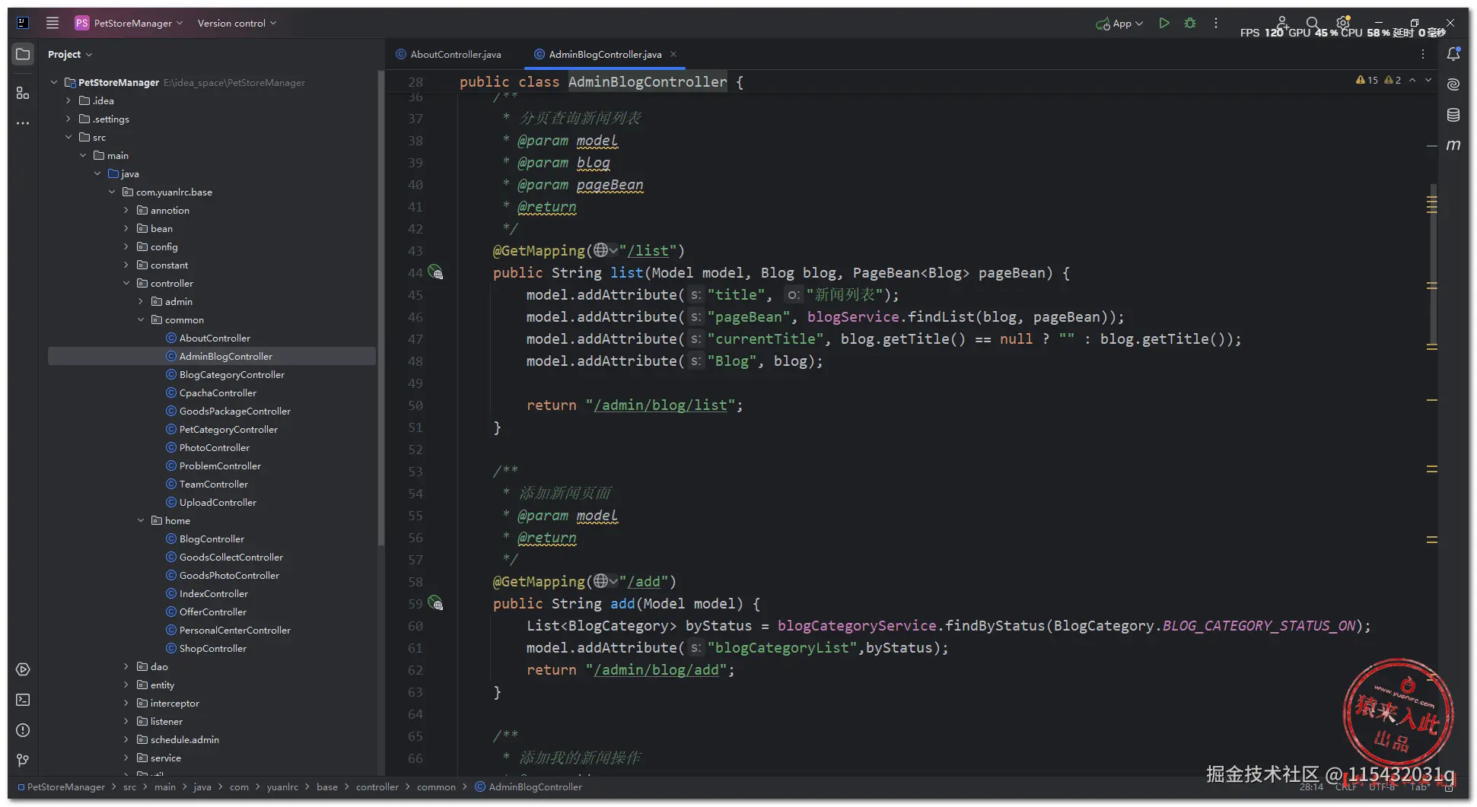
Task: Open editor tab options menu
Action: click(x=1423, y=54)
